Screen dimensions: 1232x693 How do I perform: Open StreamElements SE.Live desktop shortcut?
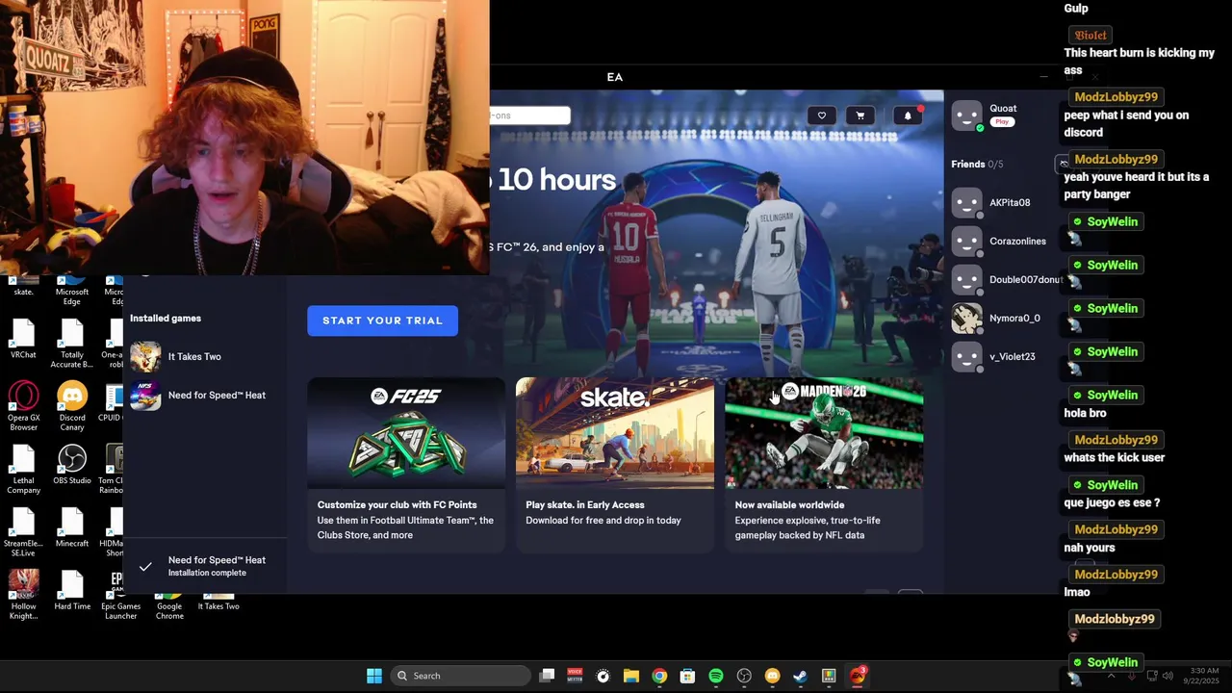[x=23, y=532]
